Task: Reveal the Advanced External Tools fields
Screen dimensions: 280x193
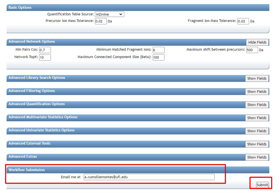Action: click(x=257, y=144)
